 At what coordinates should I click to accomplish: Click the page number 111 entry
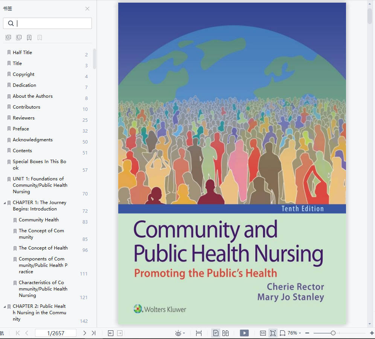[84, 274]
